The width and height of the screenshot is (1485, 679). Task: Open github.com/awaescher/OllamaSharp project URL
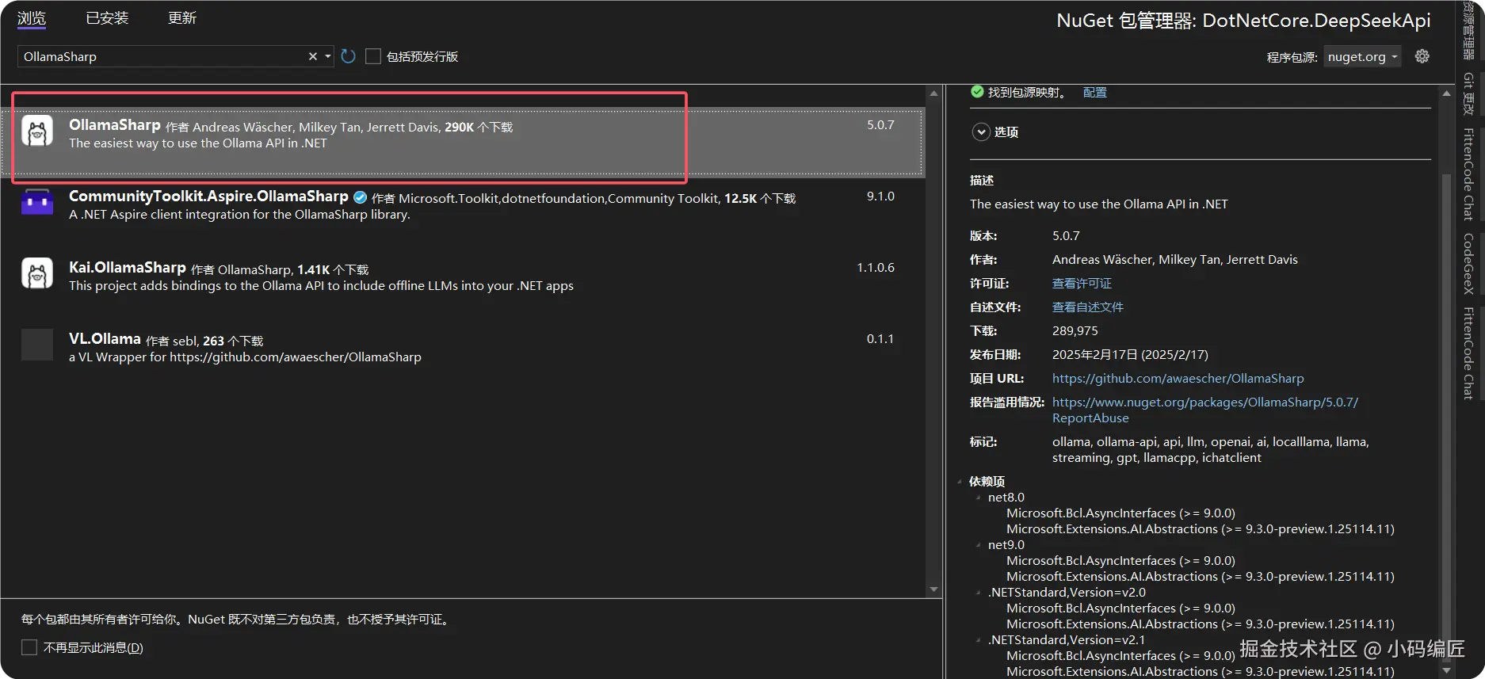(1178, 379)
